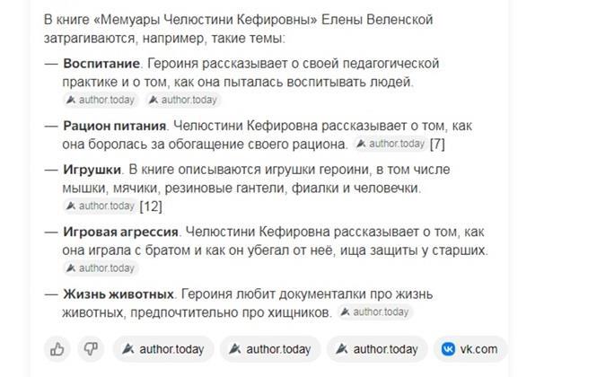Viewport: 597px width, 377px height.
Task: Click the thumbs down dislike icon
Action: coord(90,349)
